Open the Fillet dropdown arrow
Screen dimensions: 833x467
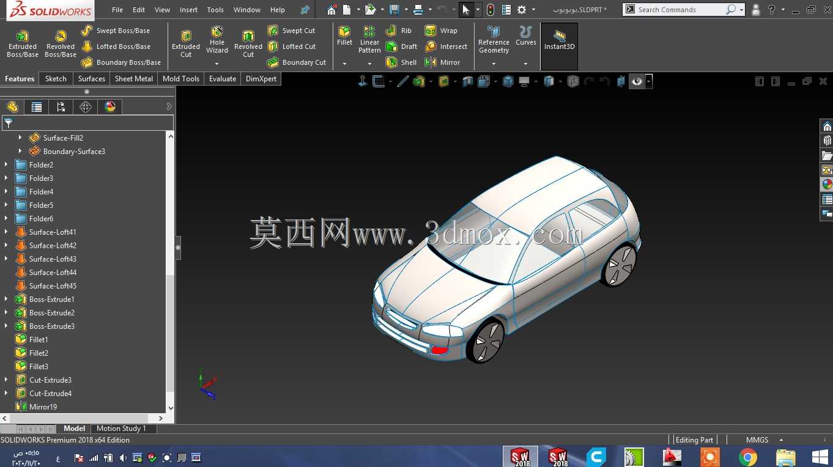[x=344, y=64]
